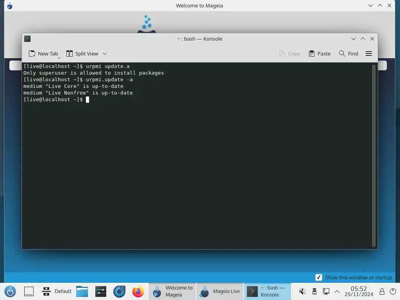Click the Copy button in Konsole toolbar

point(289,54)
